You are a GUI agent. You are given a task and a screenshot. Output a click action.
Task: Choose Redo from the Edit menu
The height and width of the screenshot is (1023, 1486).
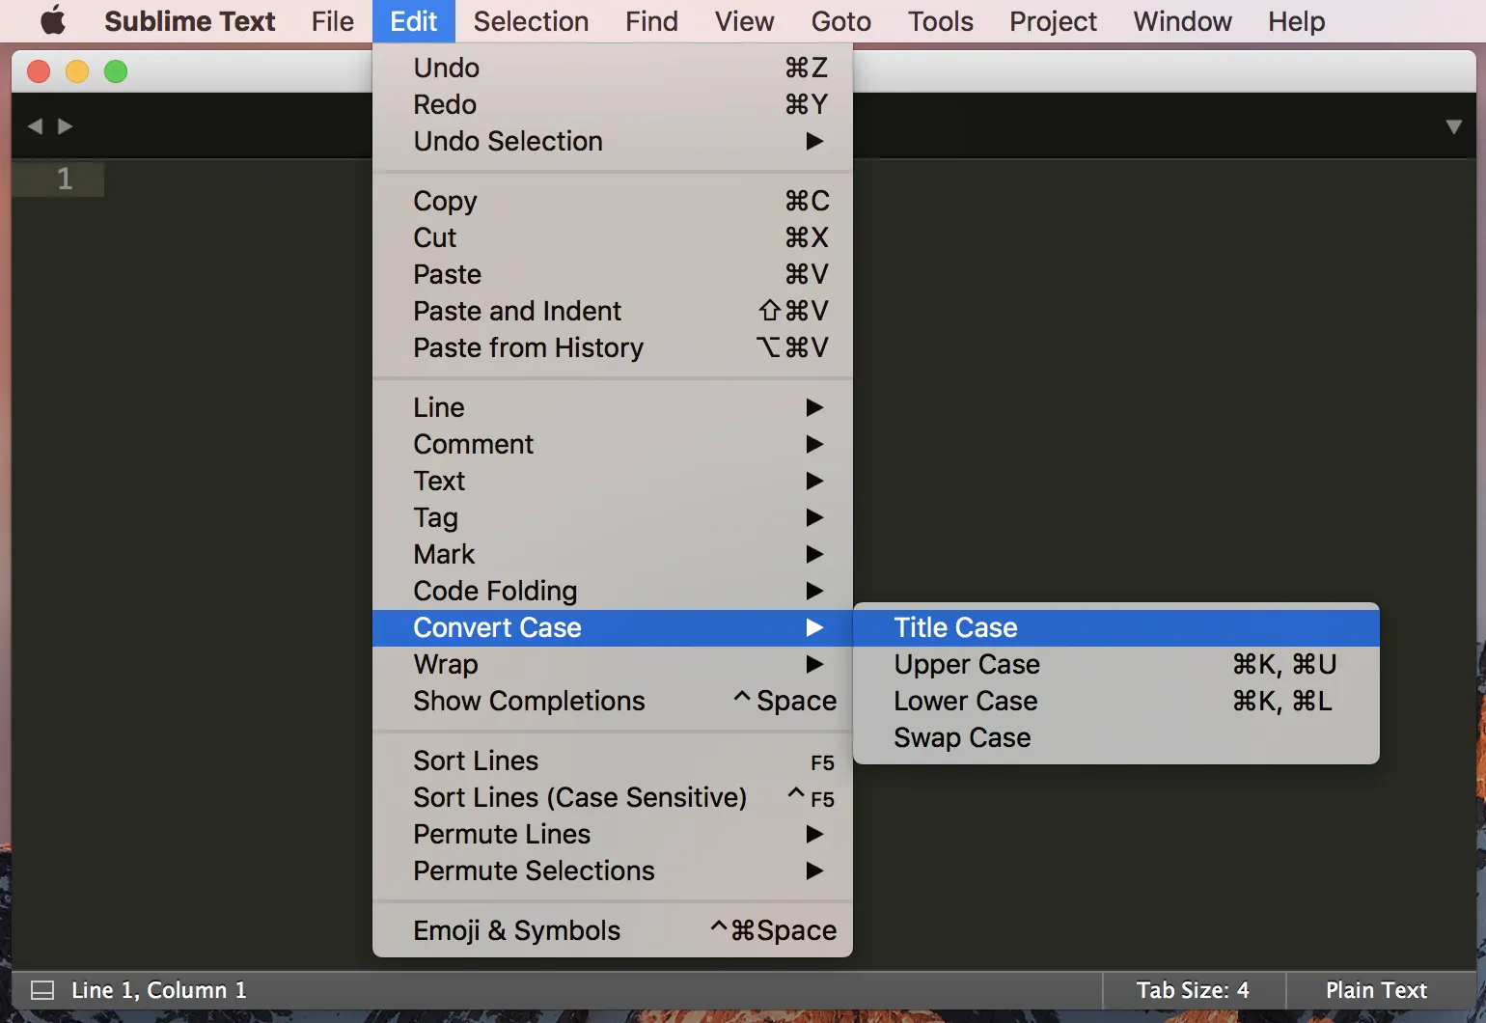(x=613, y=104)
